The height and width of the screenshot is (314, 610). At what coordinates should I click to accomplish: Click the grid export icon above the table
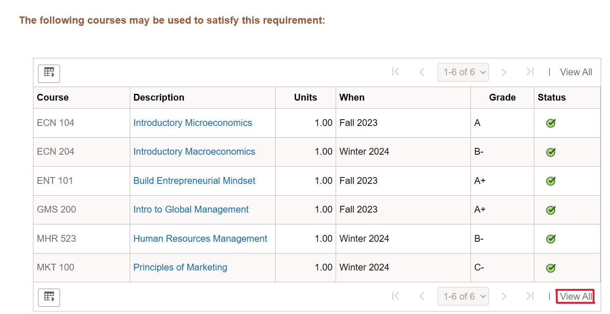pyautogui.click(x=49, y=73)
